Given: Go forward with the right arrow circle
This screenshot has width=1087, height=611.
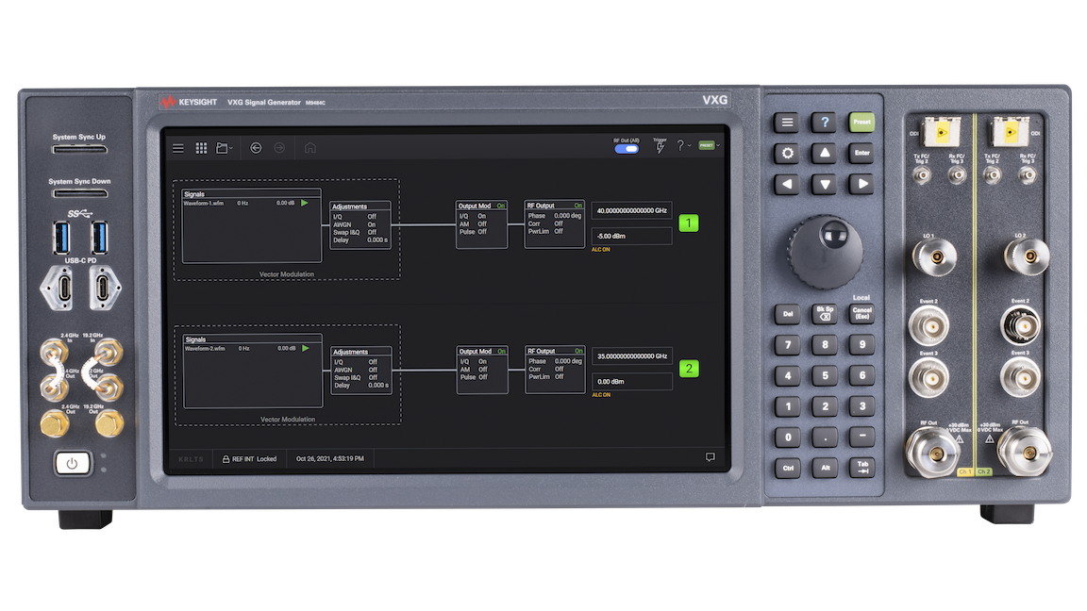Looking at the screenshot, I should (279, 148).
